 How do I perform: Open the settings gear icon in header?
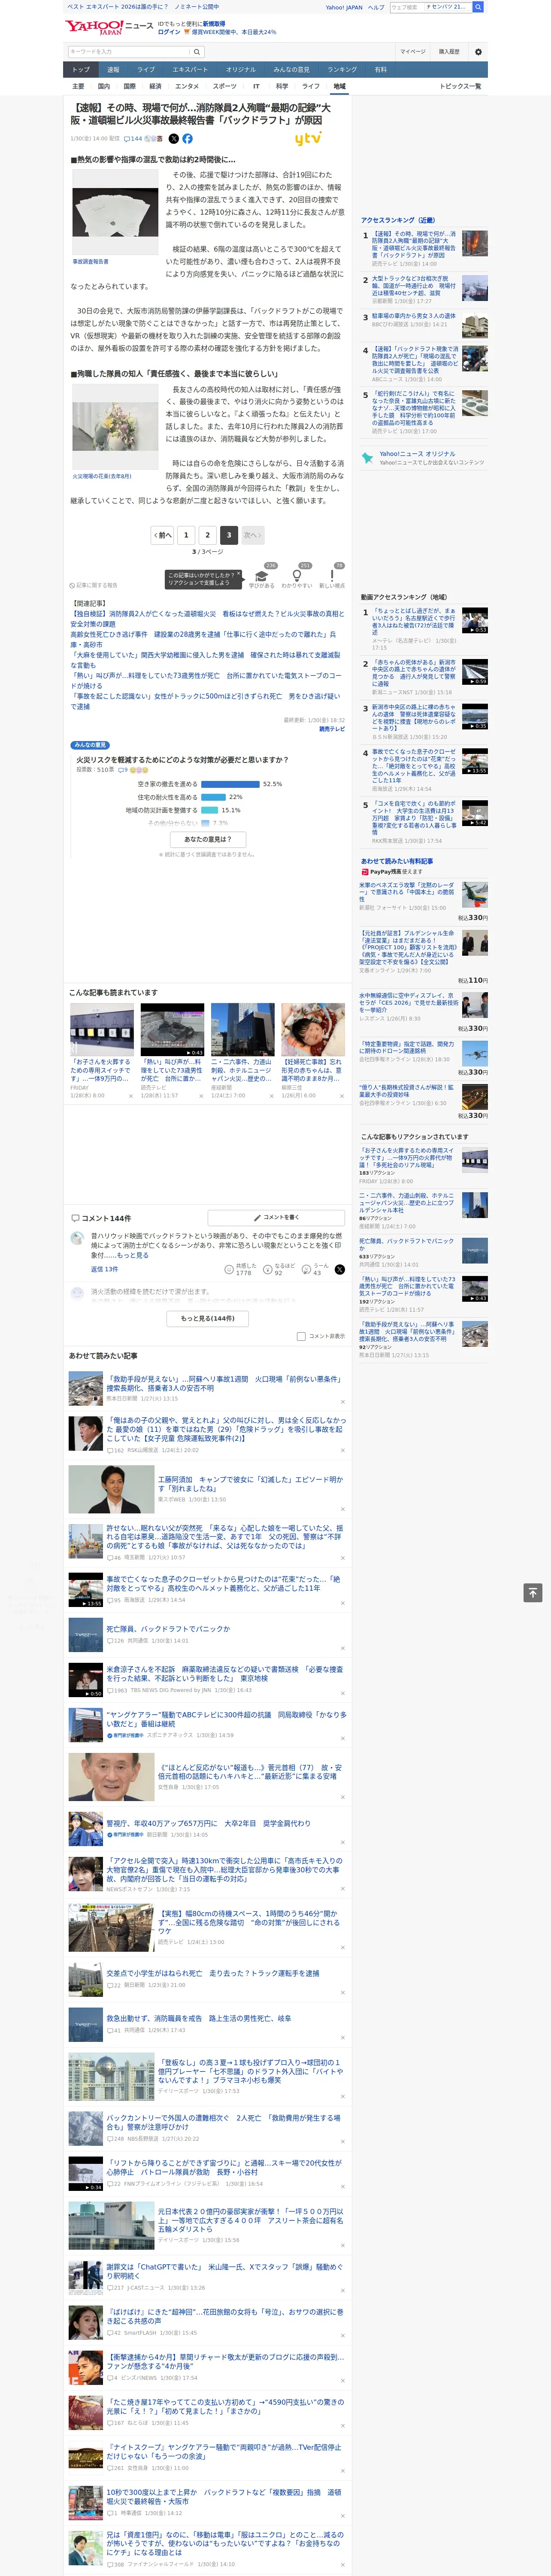click(477, 51)
